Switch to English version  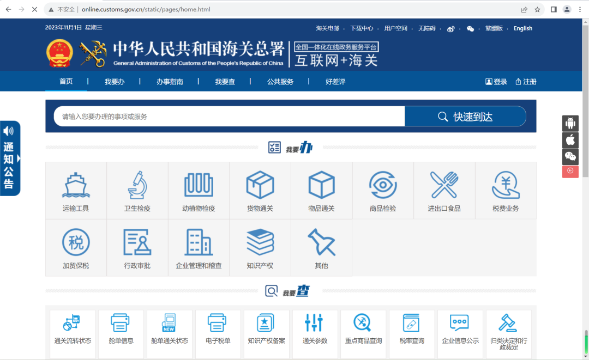click(x=523, y=28)
